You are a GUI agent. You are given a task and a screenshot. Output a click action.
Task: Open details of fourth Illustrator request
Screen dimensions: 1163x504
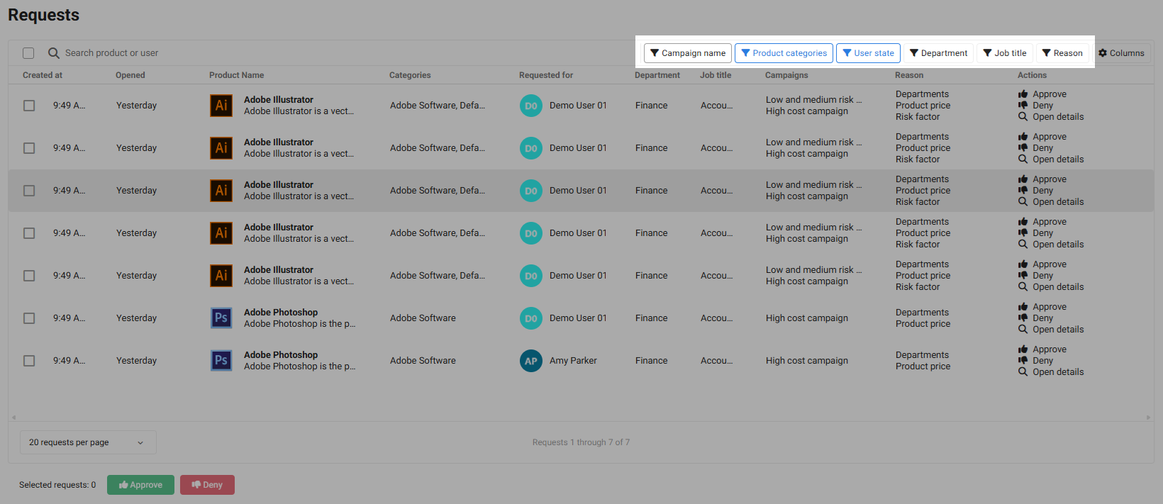pos(1051,245)
